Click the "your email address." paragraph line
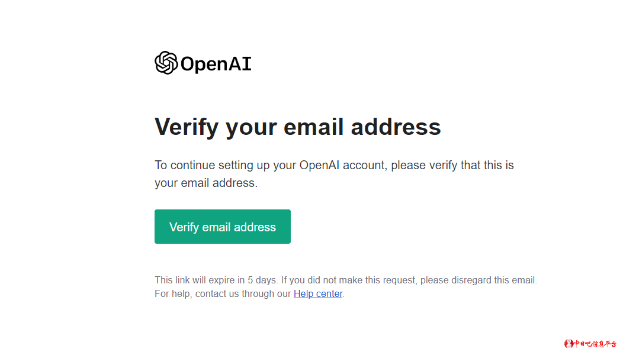Image resolution: width=620 pixels, height=352 pixels. (206, 183)
